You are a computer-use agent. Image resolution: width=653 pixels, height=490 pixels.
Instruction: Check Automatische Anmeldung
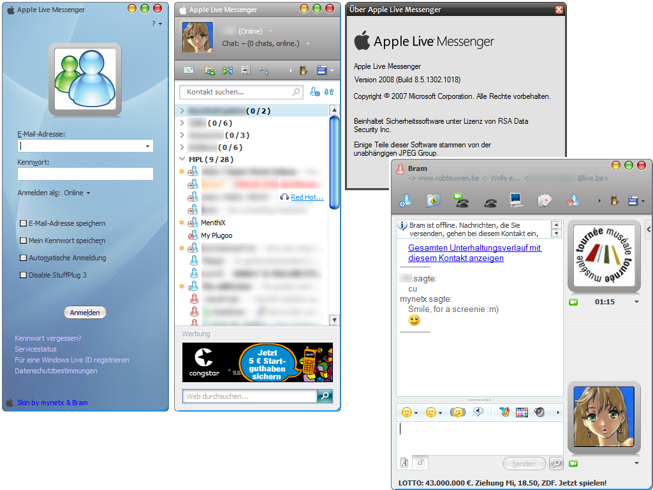24,258
